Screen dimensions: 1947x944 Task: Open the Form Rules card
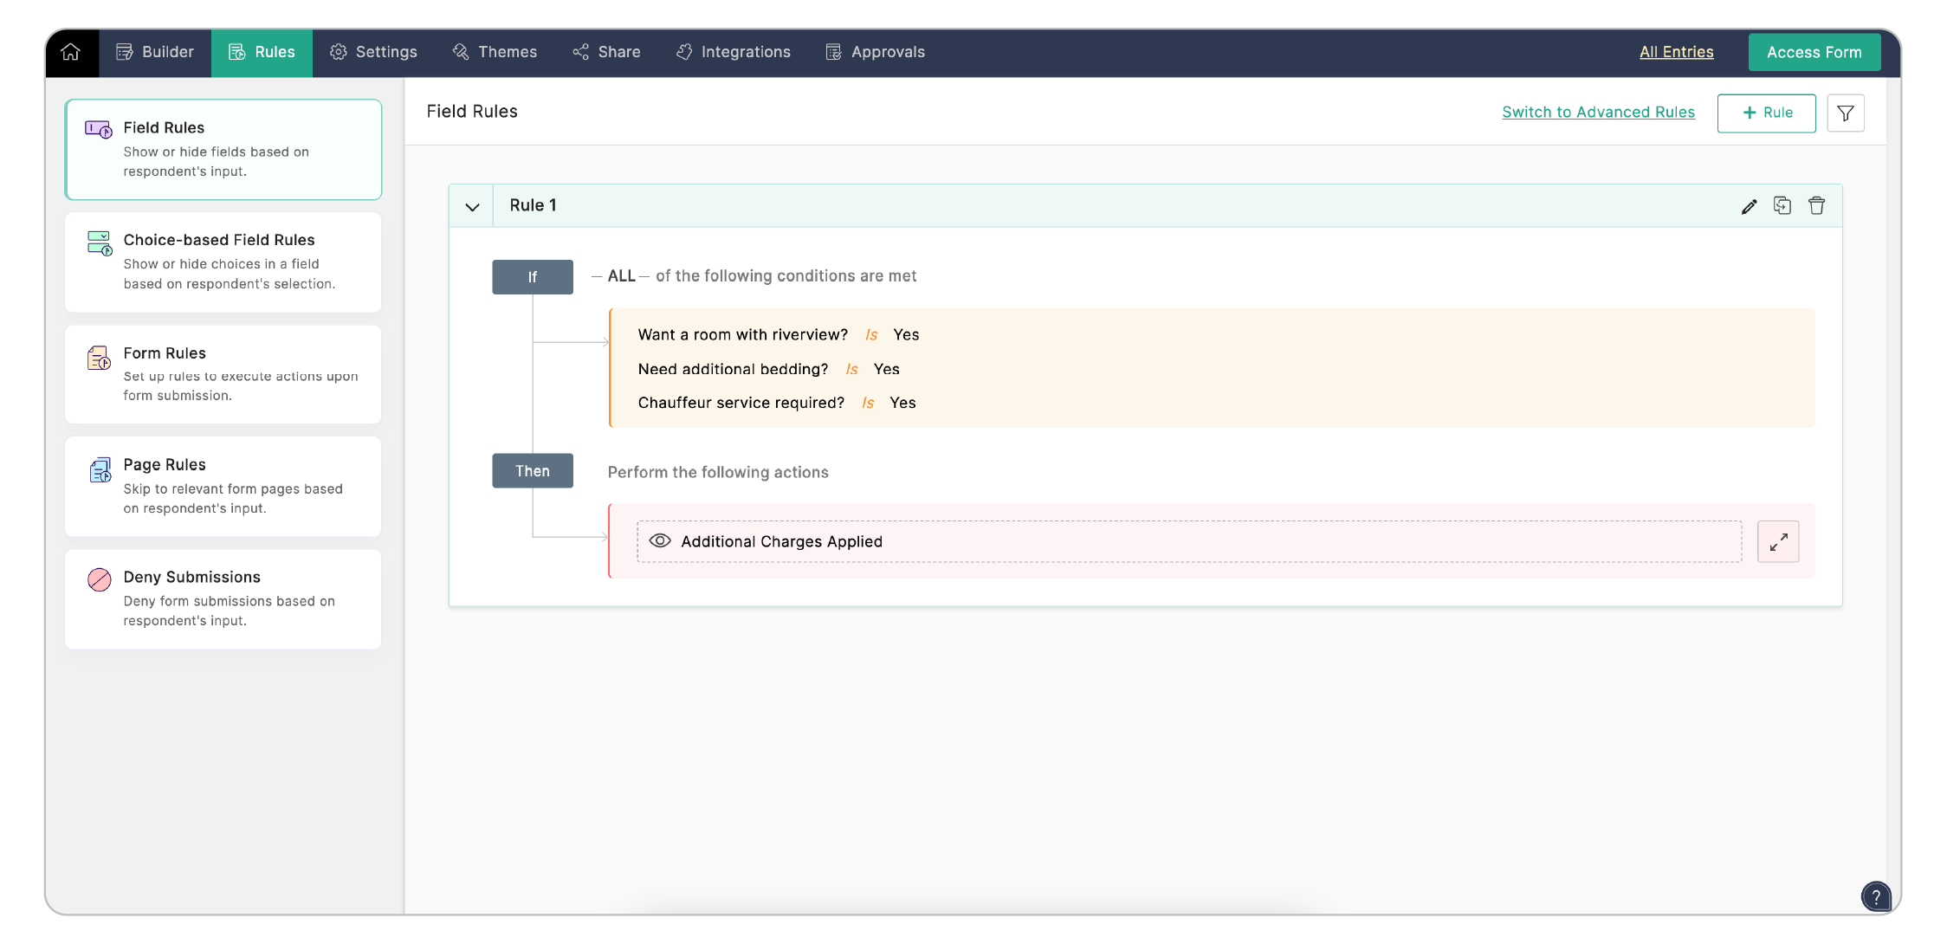point(223,374)
